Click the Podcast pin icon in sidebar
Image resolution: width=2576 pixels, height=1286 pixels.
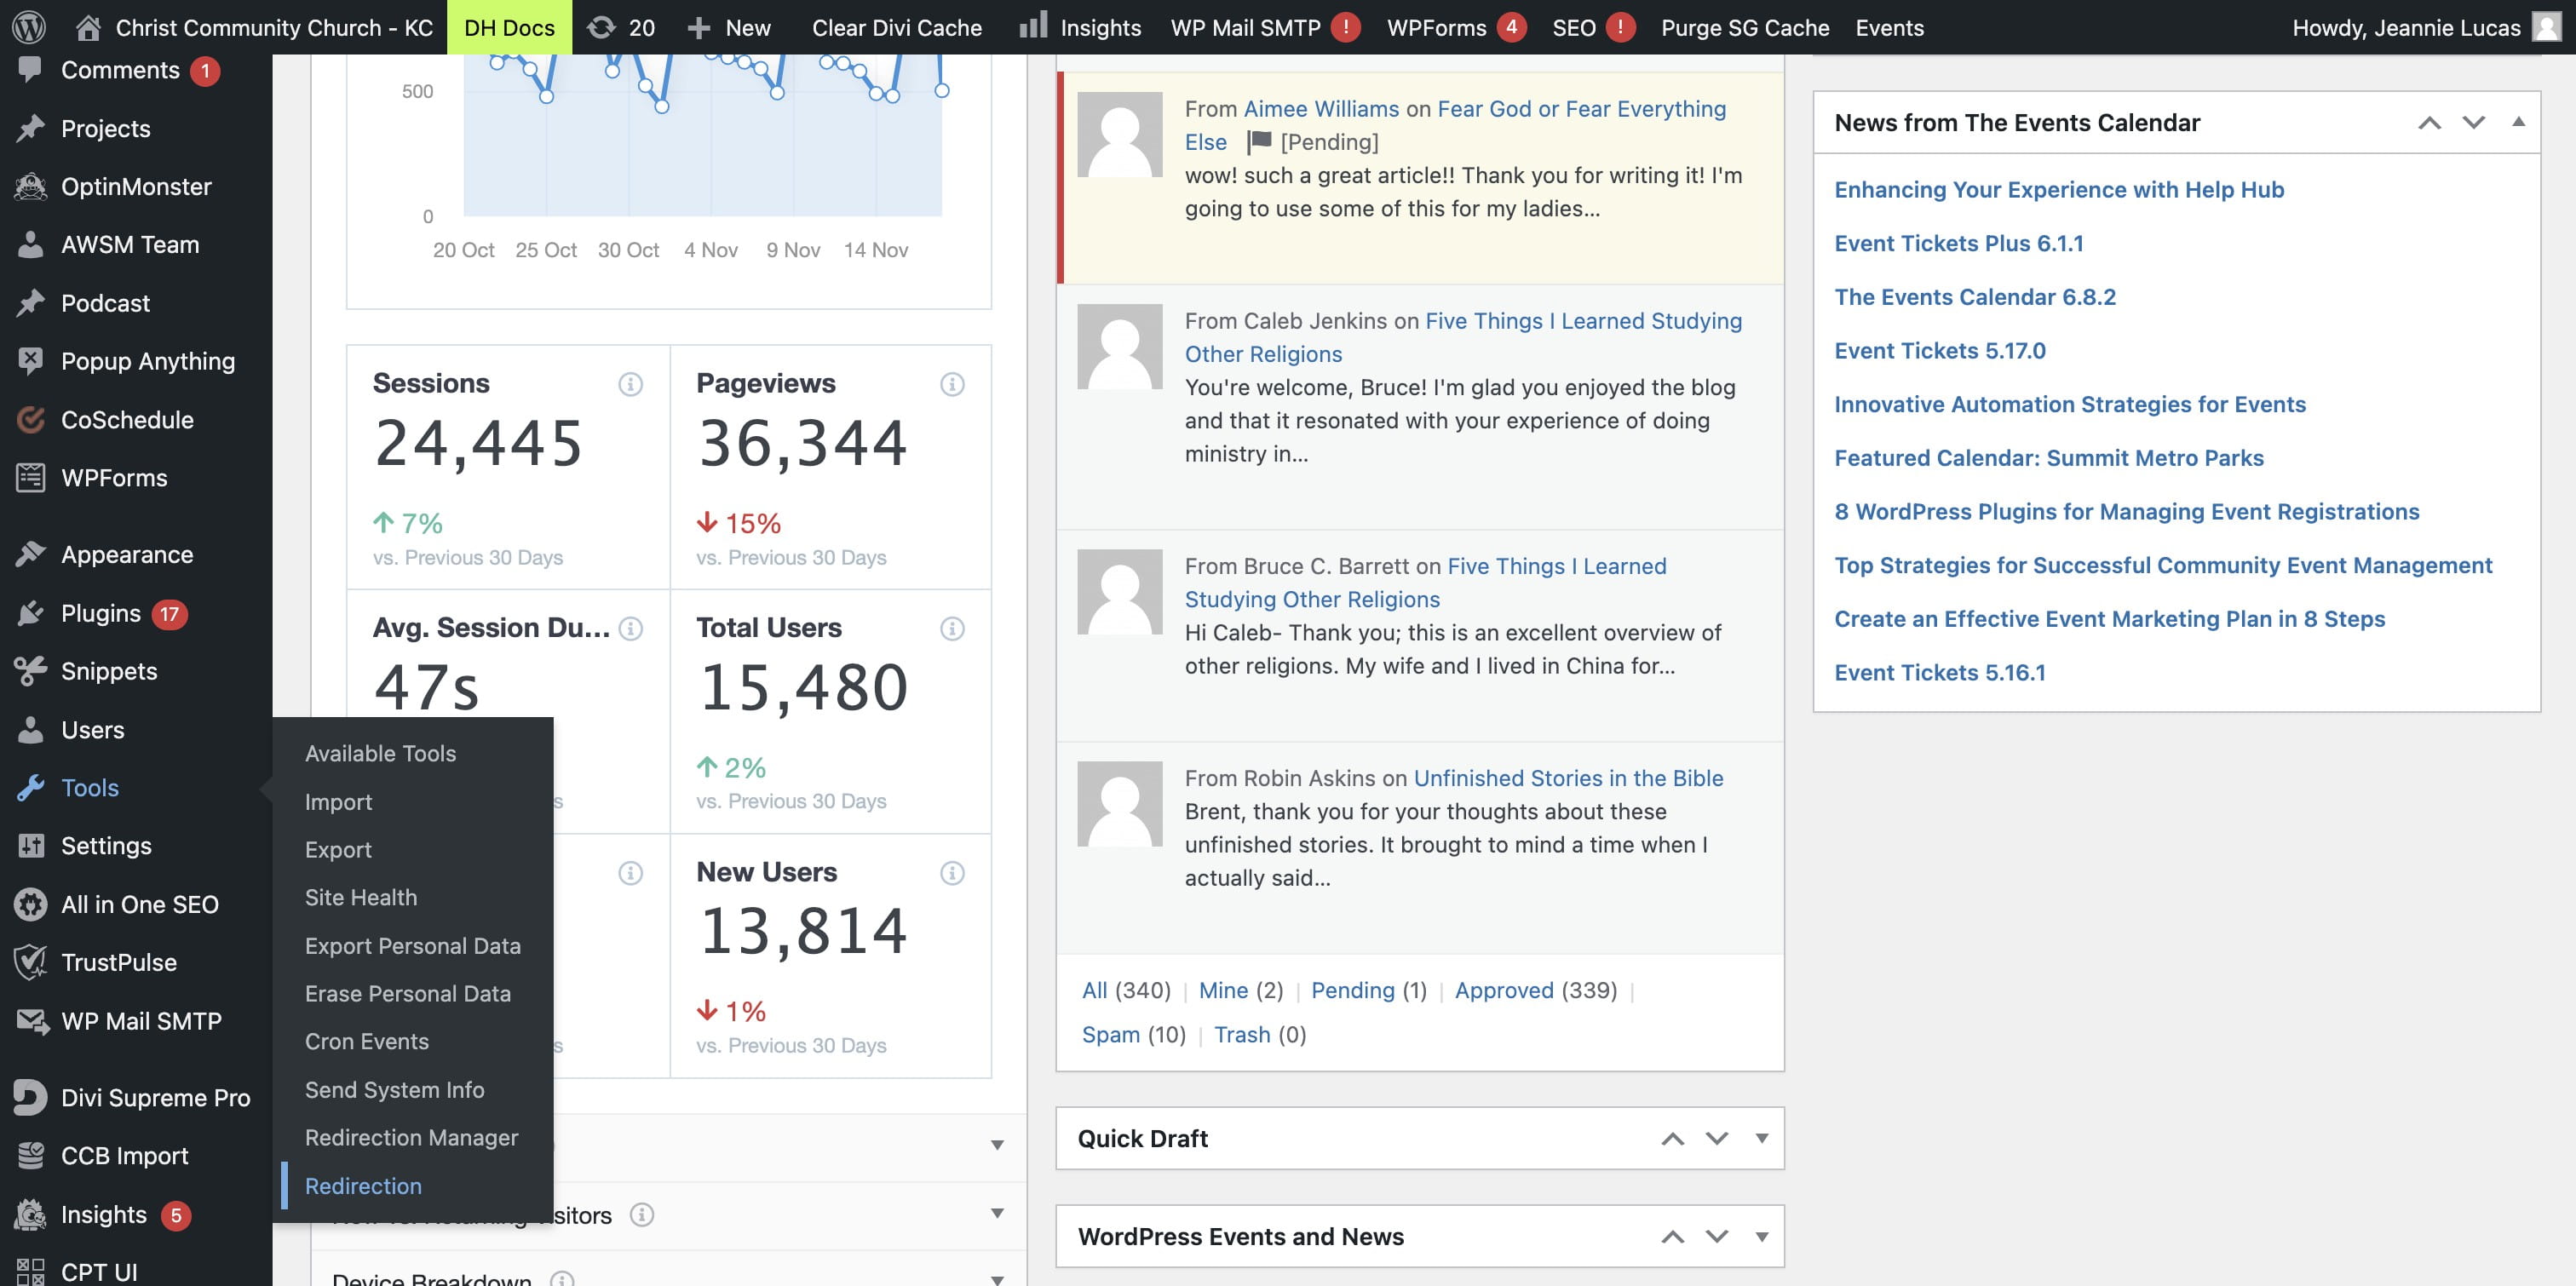30,303
